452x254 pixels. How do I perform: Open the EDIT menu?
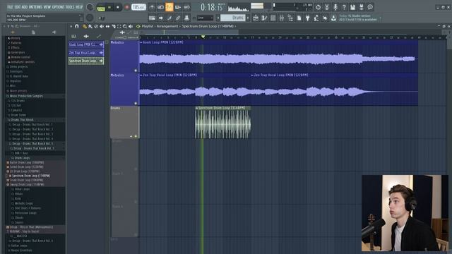click(x=17, y=6)
